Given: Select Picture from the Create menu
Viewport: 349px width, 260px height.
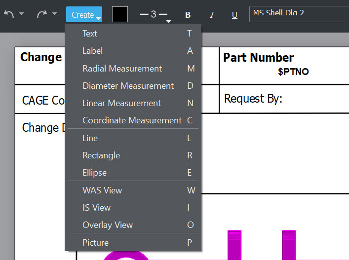Looking at the screenshot, I should point(95,243).
